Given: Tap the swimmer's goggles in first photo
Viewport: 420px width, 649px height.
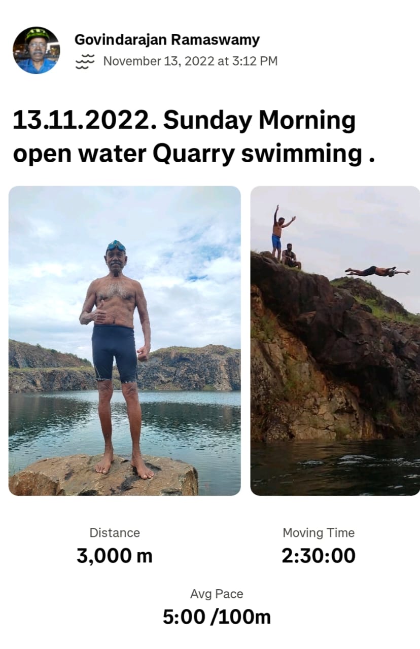Looking at the screenshot, I should (x=116, y=246).
